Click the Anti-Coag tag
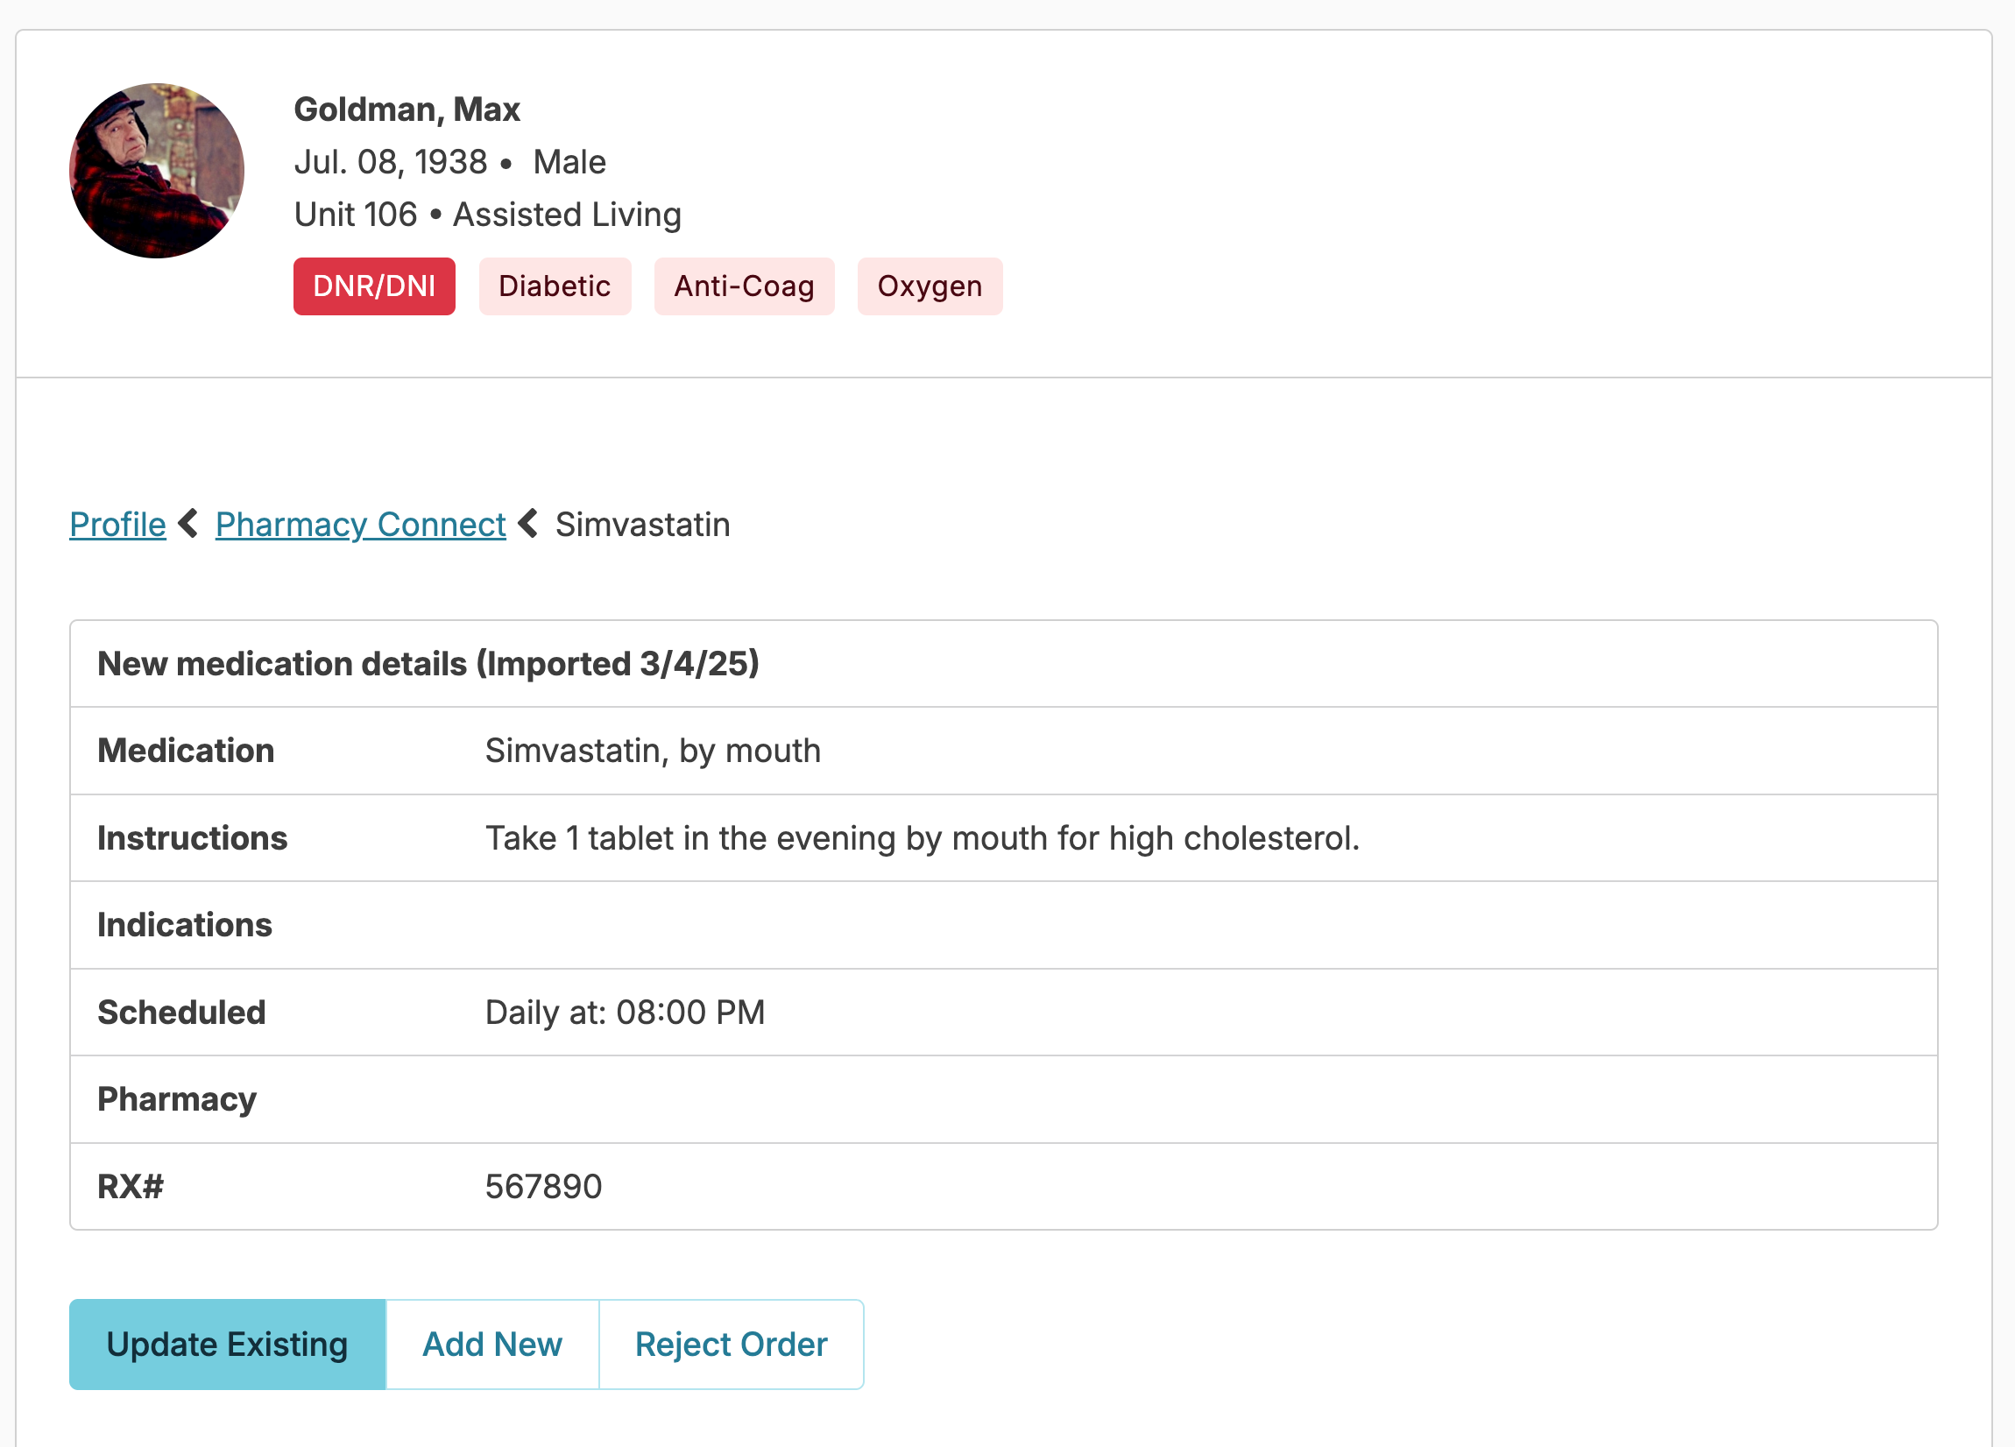Screen dimensions: 2015x1447 tap(744, 286)
